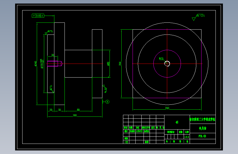Select the 30 dimension above the threaded hole
238x154 pixels.
pos(52,55)
